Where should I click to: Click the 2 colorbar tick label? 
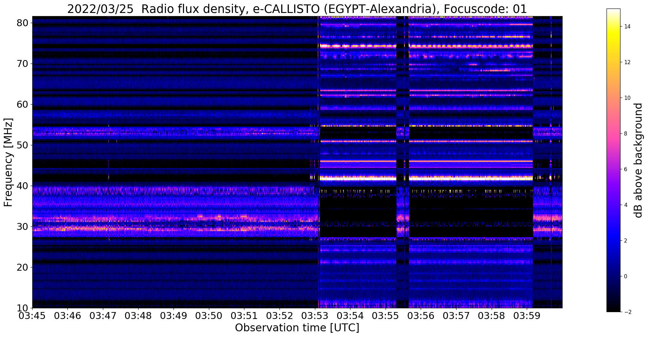625,241
